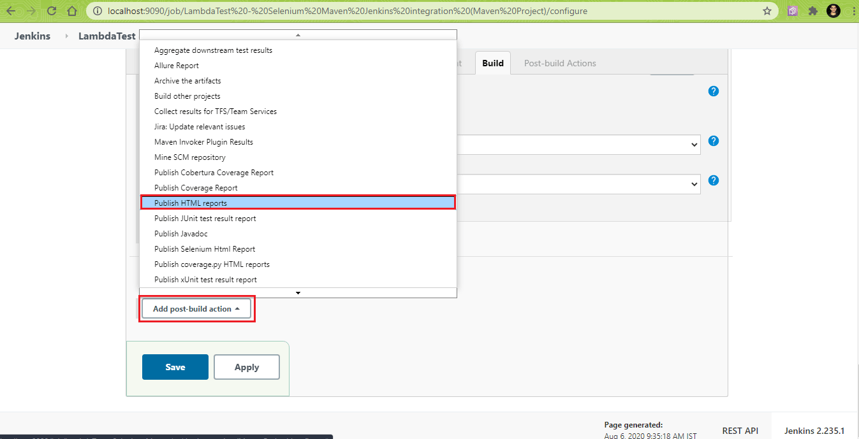Choose Publish xUnit test result report

coord(298,280)
